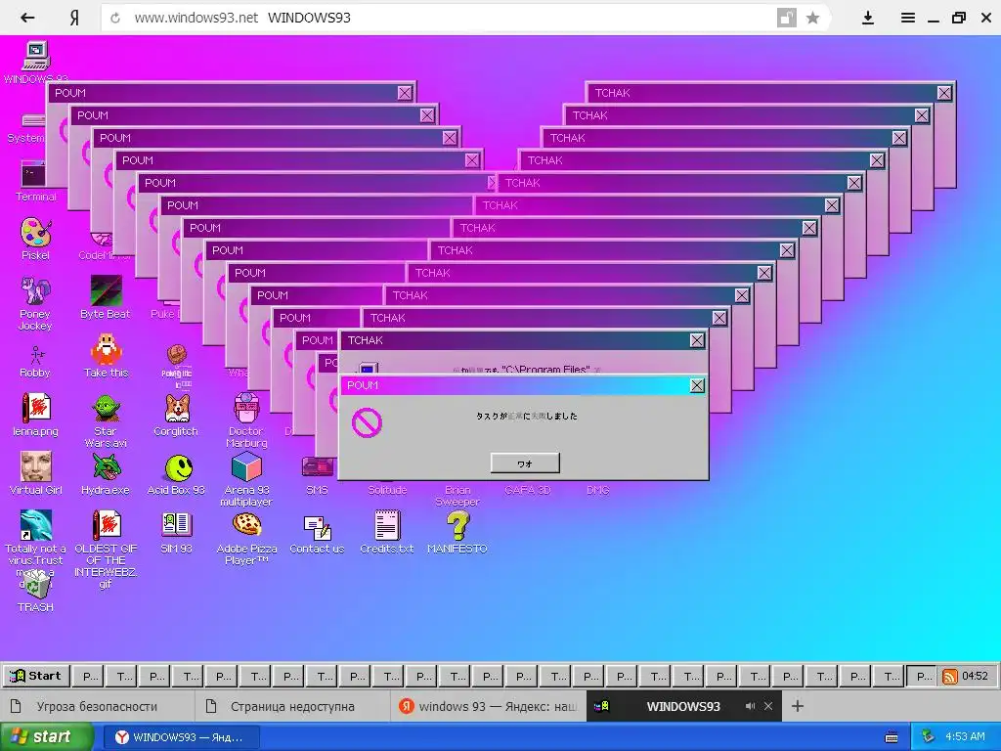
Task: Open a new browser tab
Action: click(798, 706)
